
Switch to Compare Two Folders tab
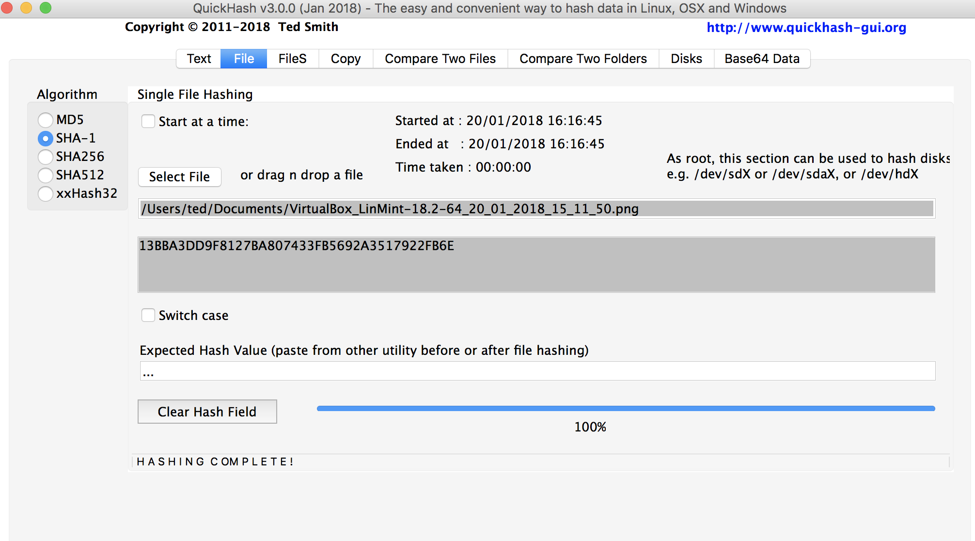pyautogui.click(x=583, y=59)
